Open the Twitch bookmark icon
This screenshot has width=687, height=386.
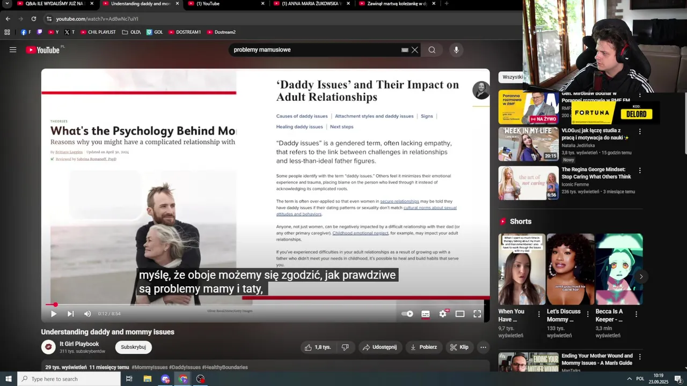[39, 32]
